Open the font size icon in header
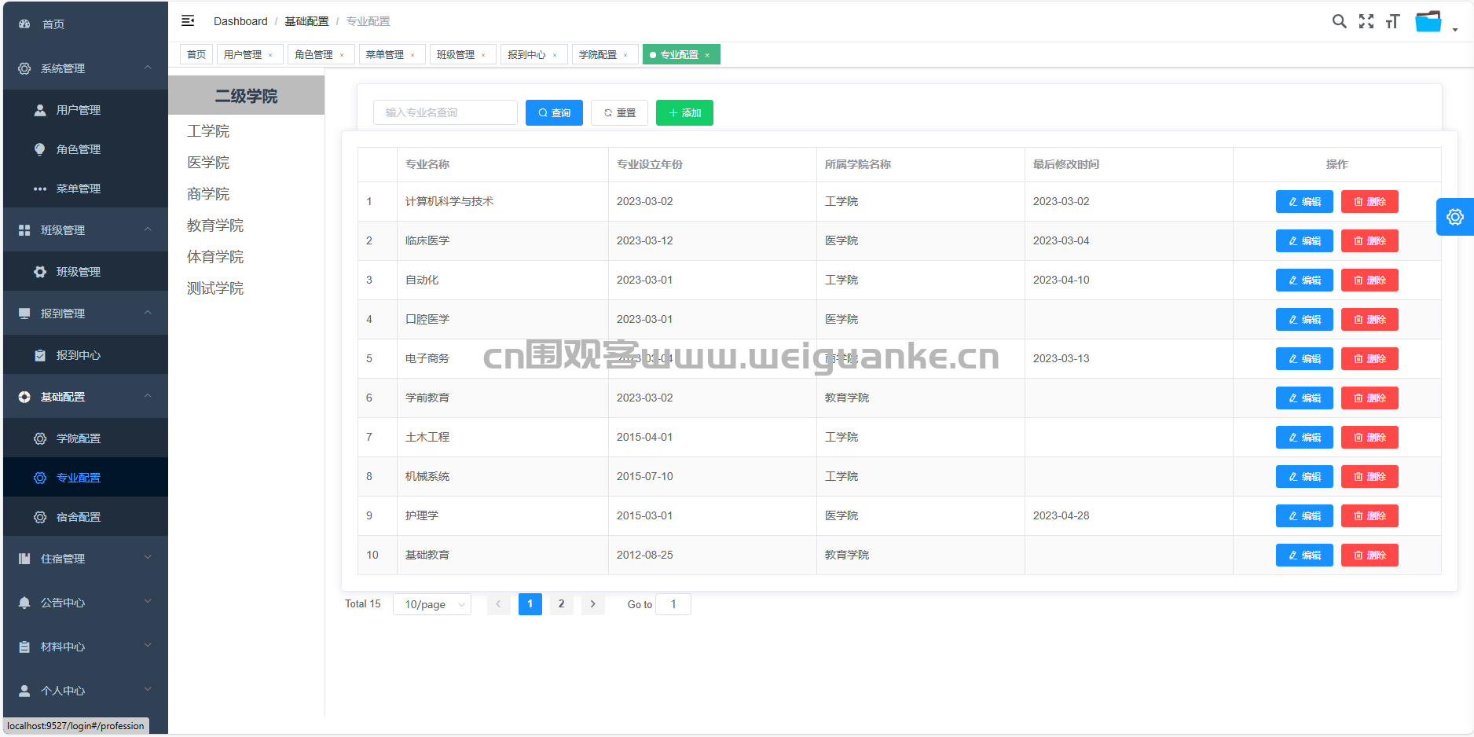This screenshot has height=737, width=1474. pos(1393,21)
